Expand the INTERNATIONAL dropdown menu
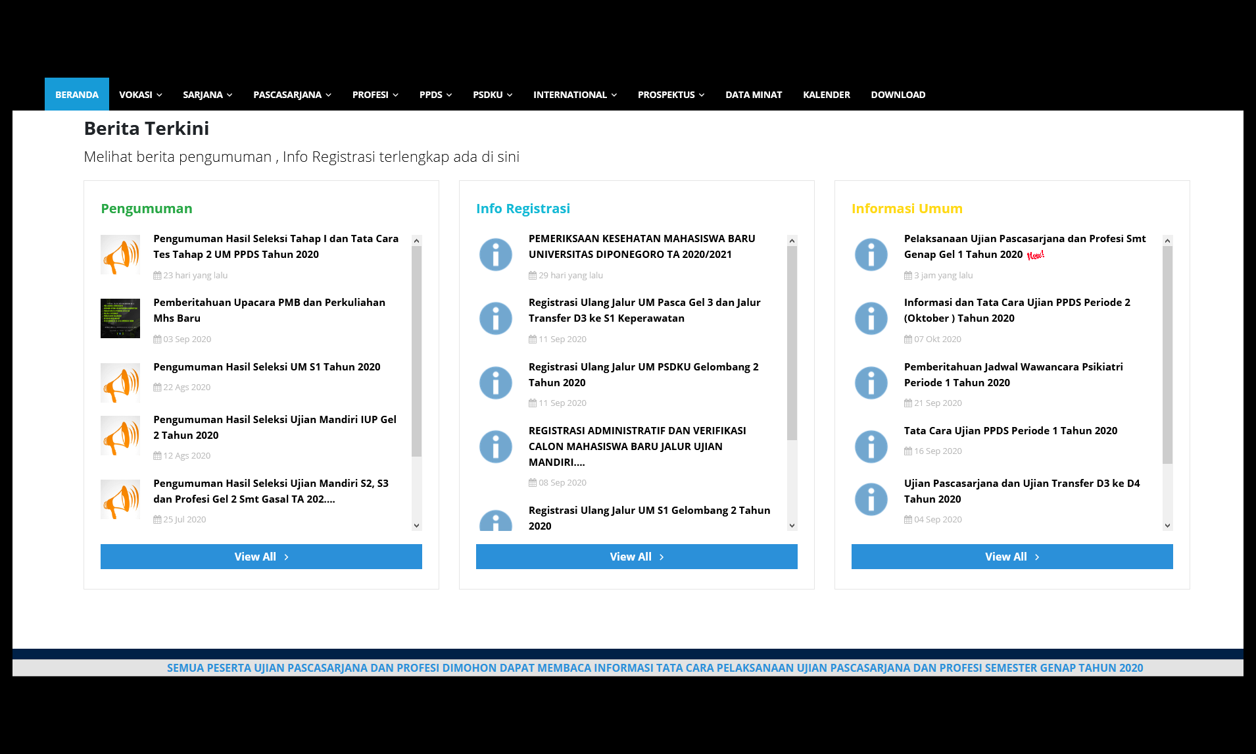 pyautogui.click(x=575, y=95)
